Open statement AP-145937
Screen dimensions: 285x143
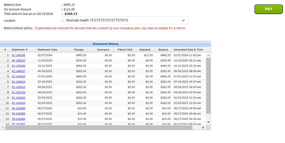[18, 61]
